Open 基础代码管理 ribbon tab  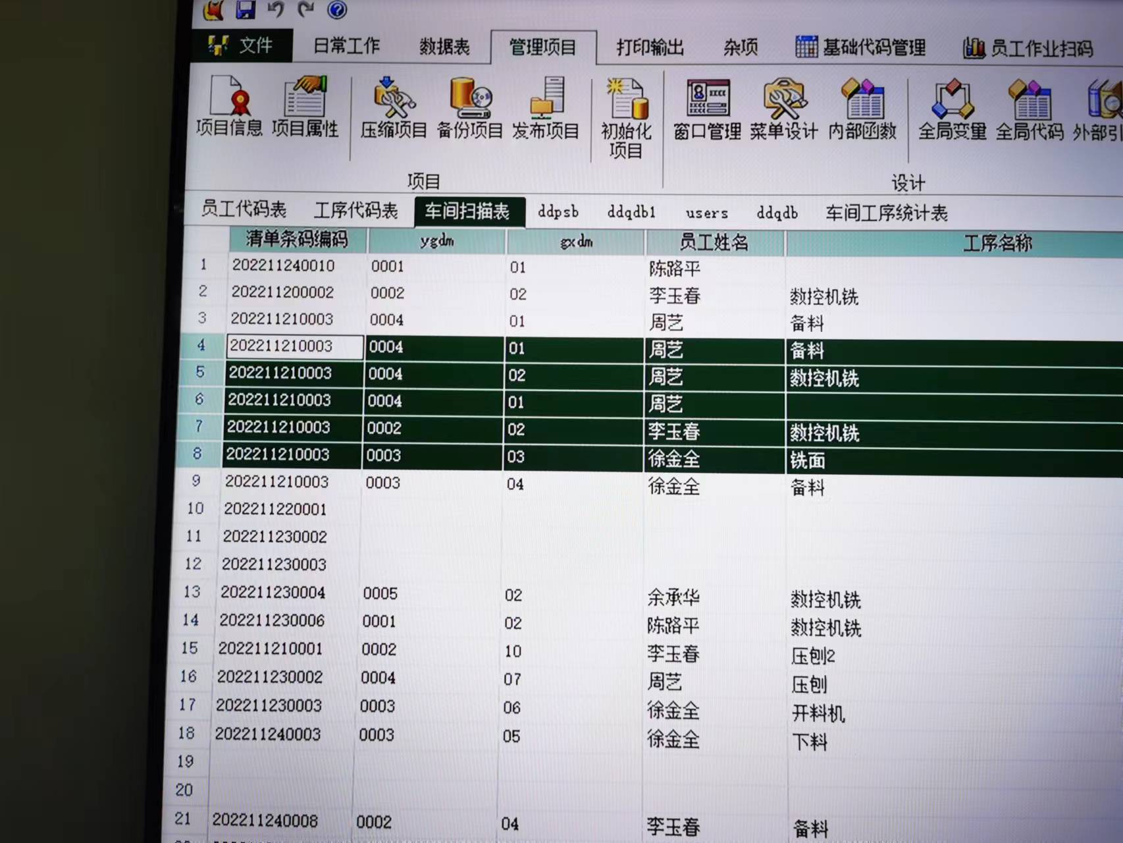point(861,47)
